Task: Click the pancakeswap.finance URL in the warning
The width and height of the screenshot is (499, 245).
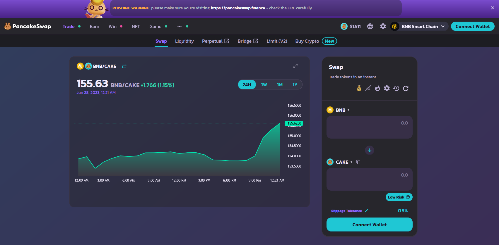Action: tap(238, 8)
